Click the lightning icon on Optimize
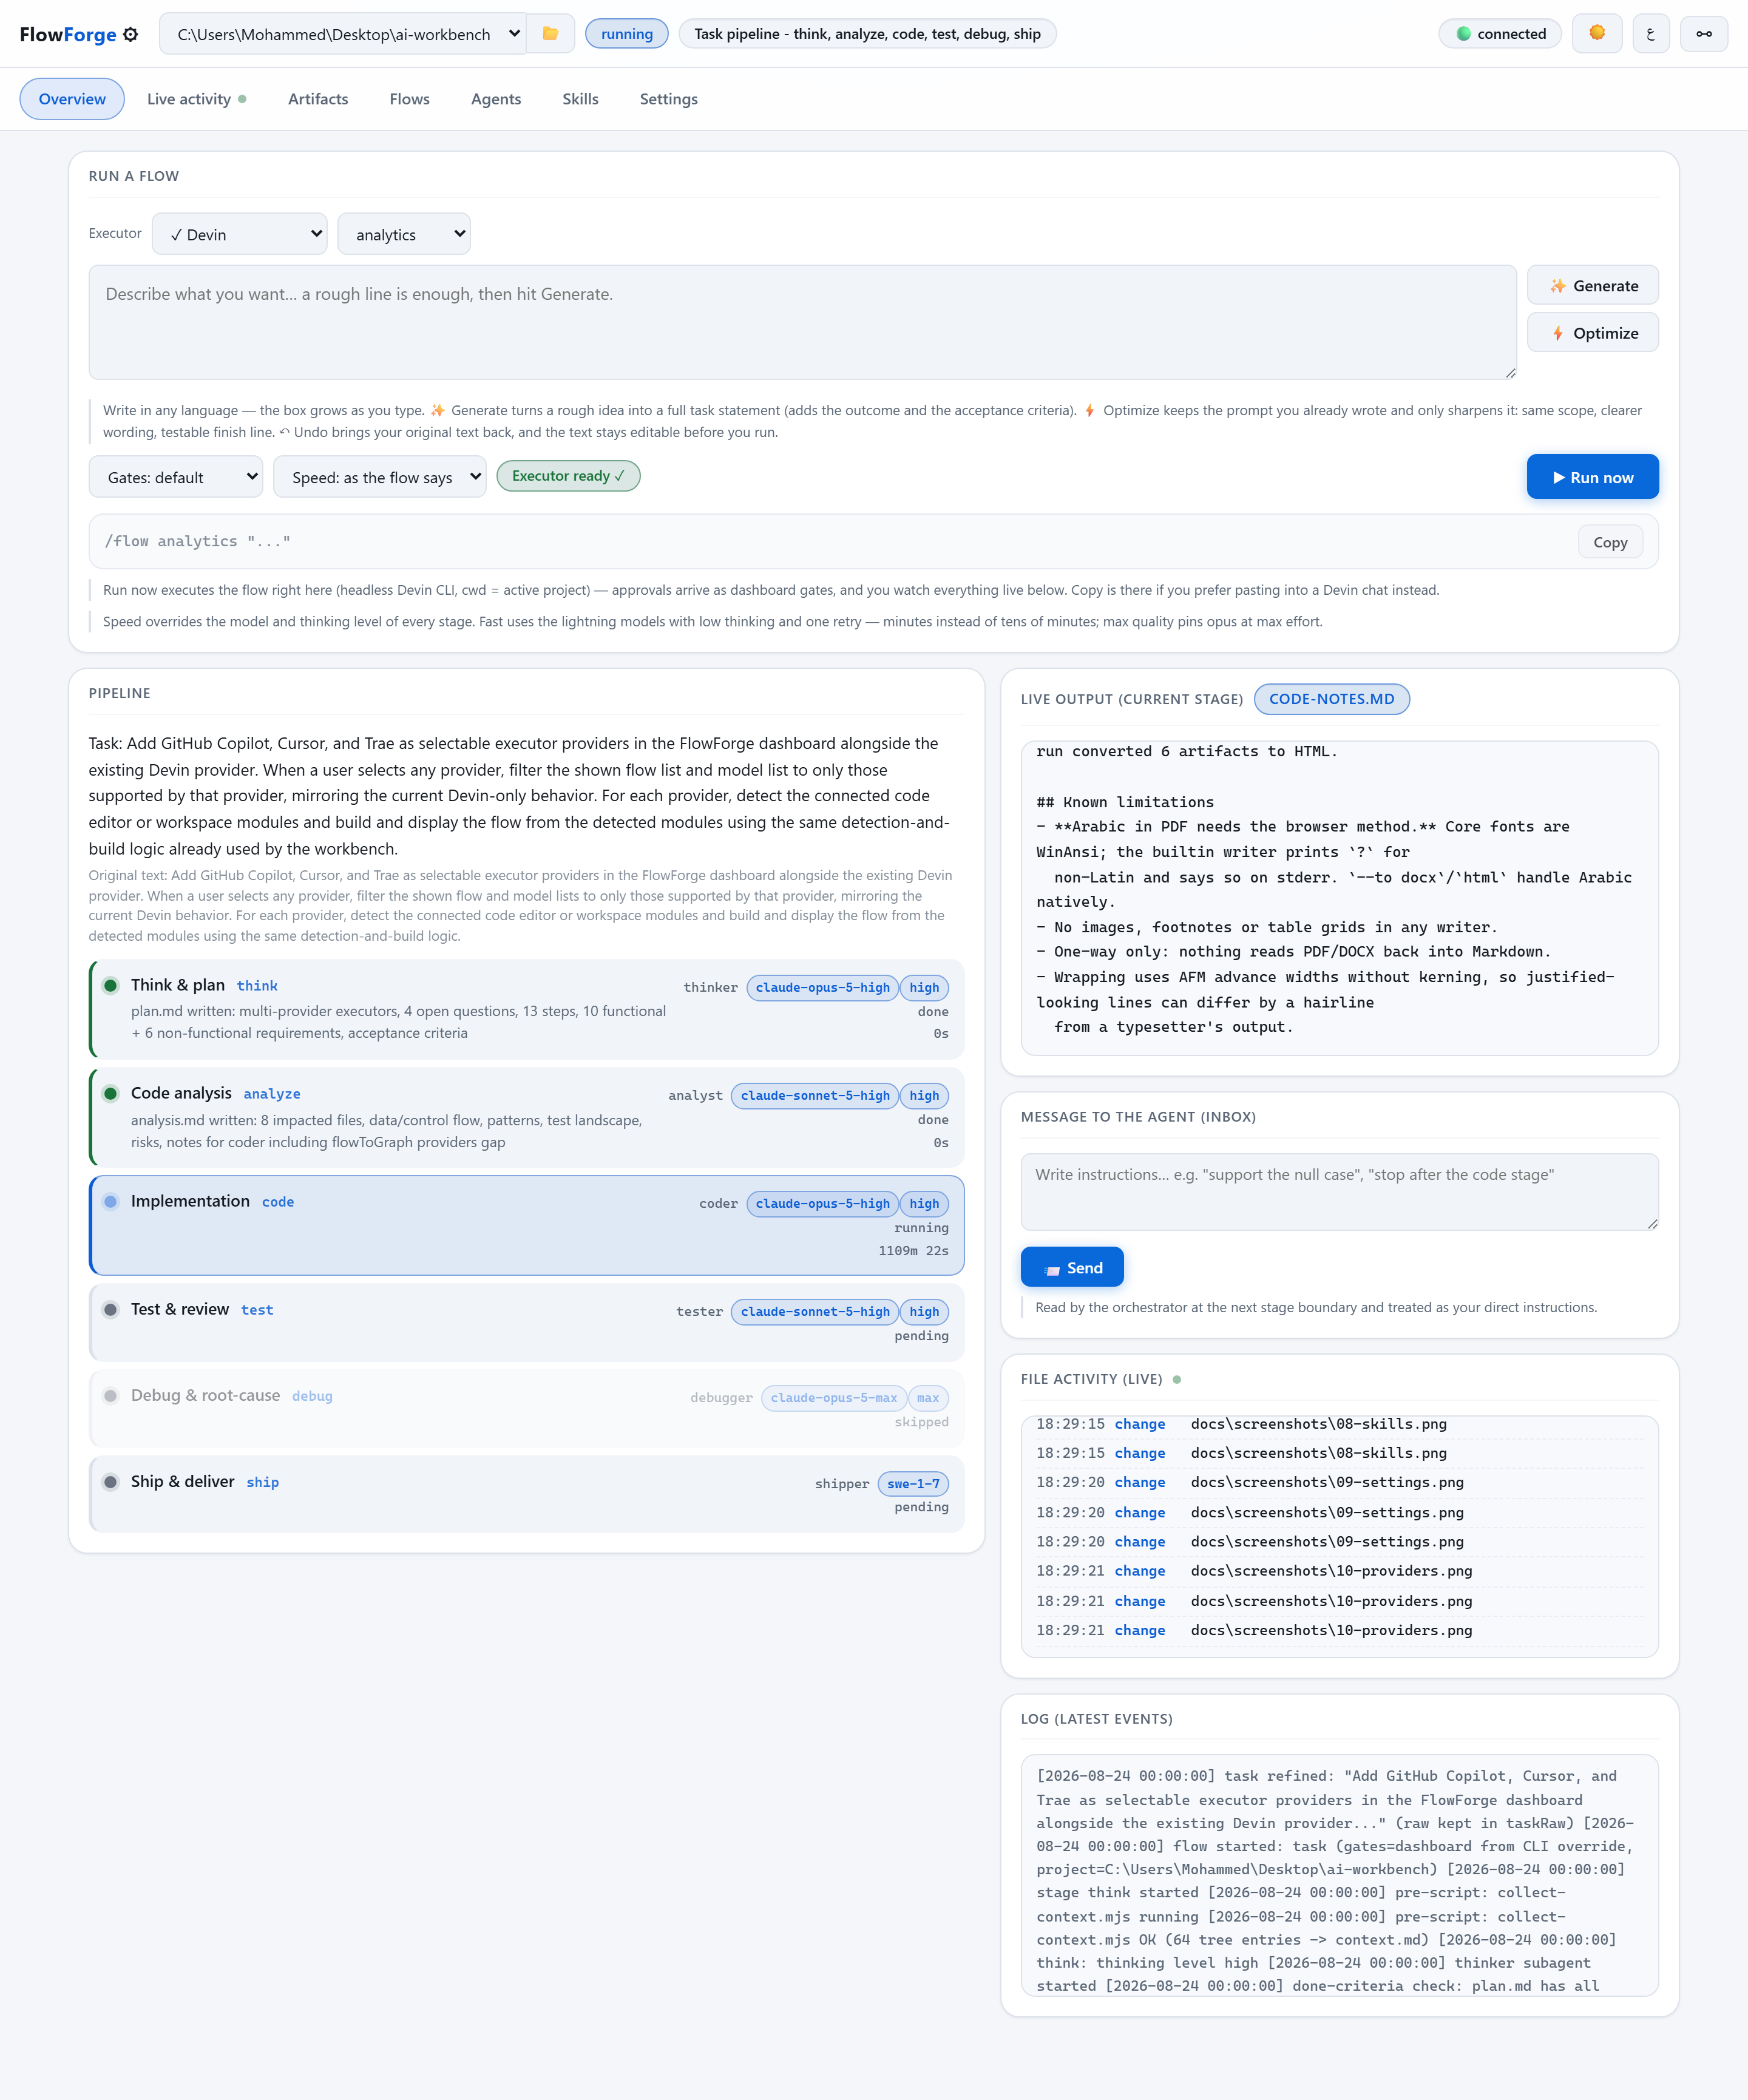Image resolution: width=1748 pixels, height=2100 pixels. [1558, 333]
